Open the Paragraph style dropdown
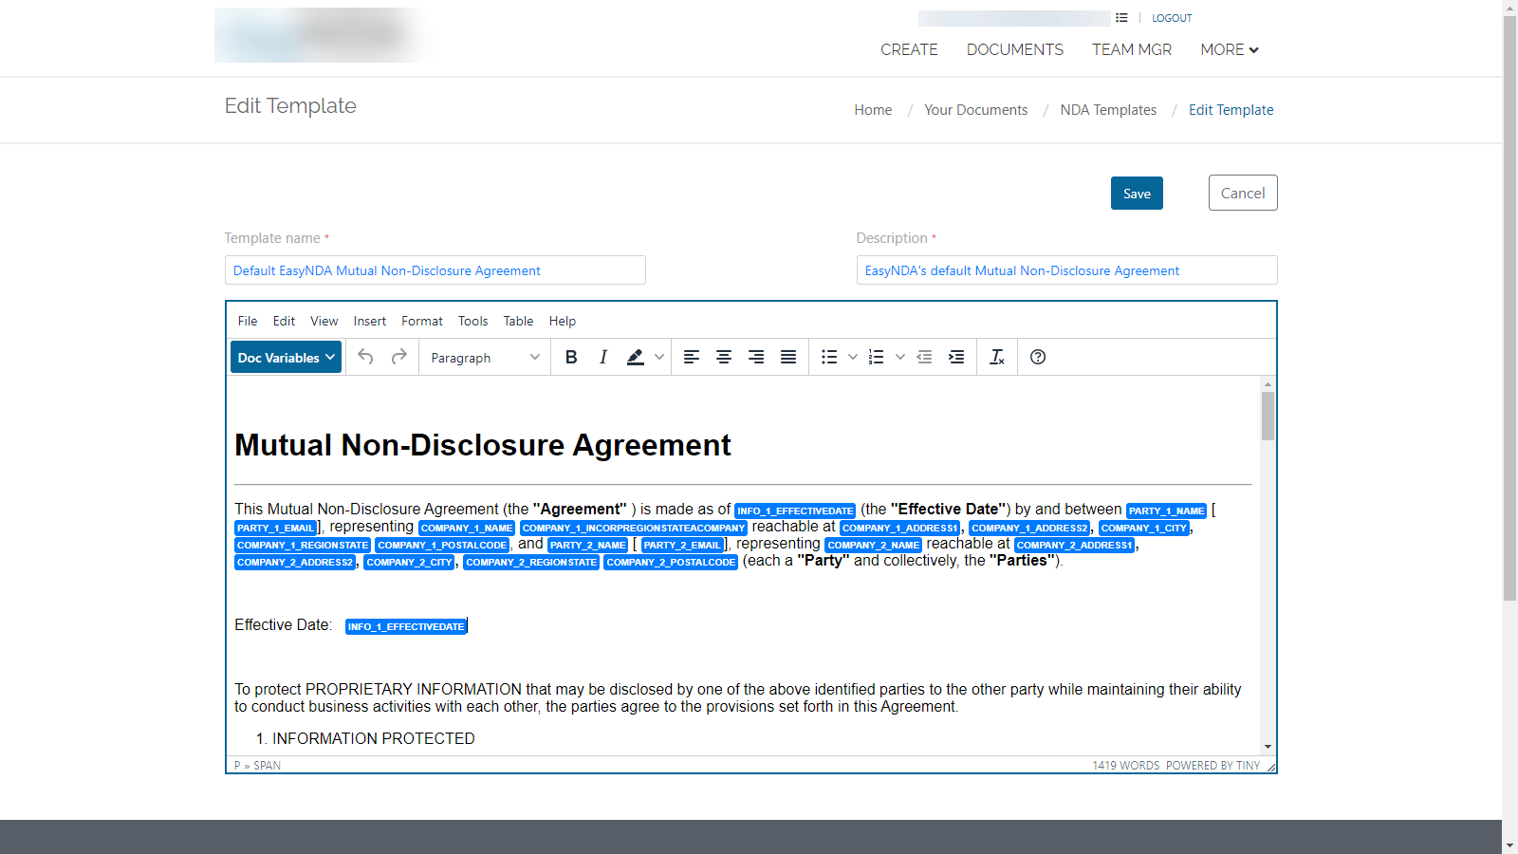 484,357
